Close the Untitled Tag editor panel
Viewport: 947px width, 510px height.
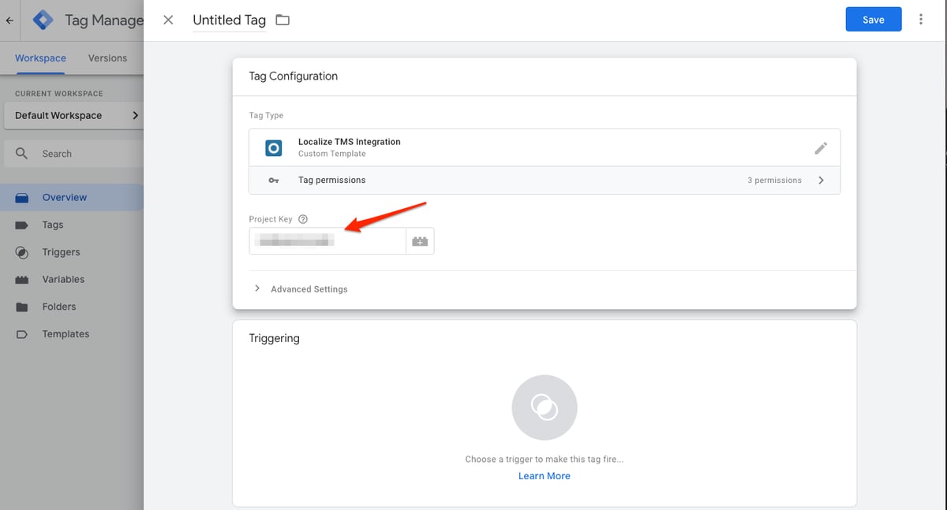pyautogui.click(x=168, y=20)
